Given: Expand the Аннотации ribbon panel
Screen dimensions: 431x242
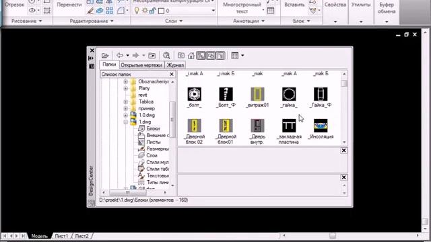Looking at the screenshot, I should pos(248,21).
